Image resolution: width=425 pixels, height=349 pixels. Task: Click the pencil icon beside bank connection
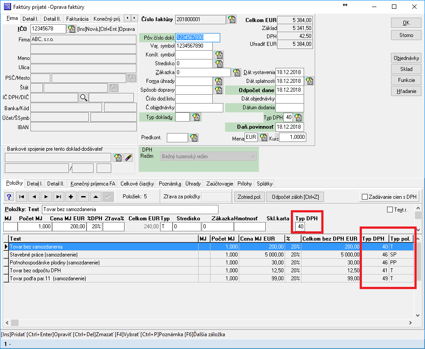(x=128, y=157)
